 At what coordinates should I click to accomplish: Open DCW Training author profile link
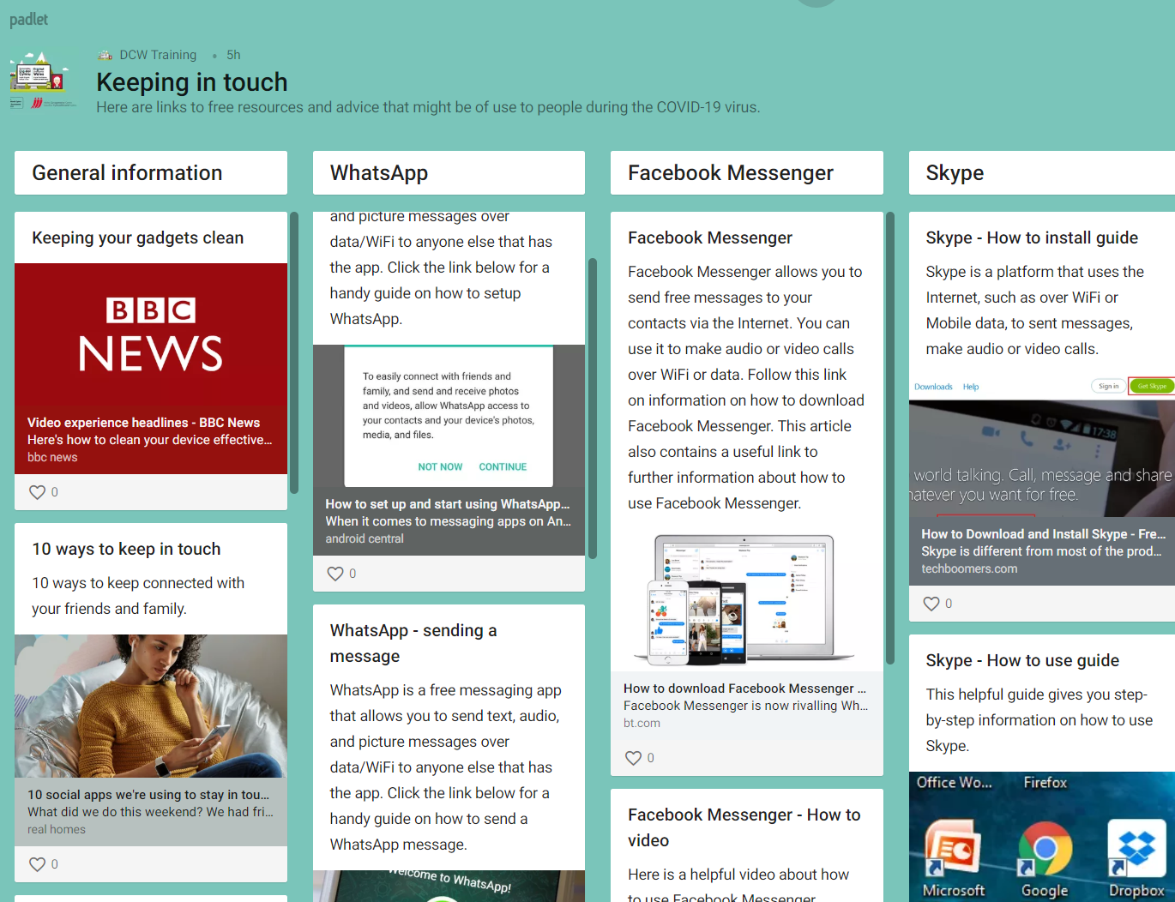[x=158, y=55]
